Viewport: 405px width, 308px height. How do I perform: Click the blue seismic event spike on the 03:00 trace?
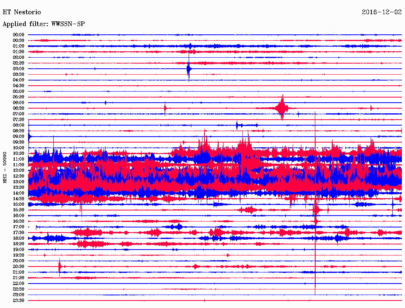189,69
